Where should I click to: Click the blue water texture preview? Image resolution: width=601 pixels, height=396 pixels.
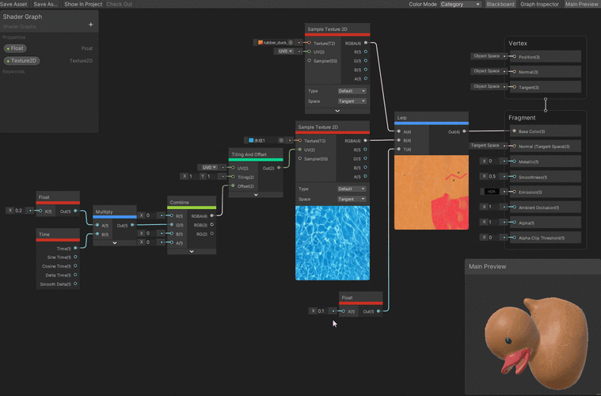click(333, 243)
